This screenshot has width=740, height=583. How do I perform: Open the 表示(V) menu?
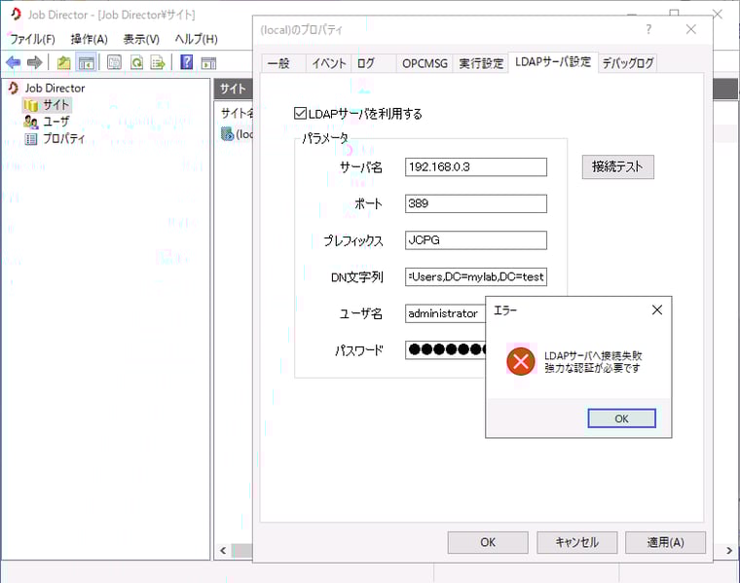click(141, 39)
